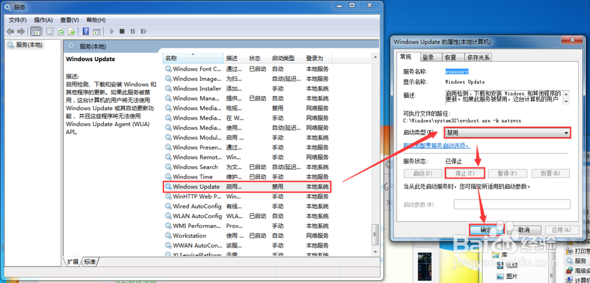Viewport: 590px width, 283px height.
Task: Click the 取消 button
Action: pyautogui.click(x=524, y=229)
